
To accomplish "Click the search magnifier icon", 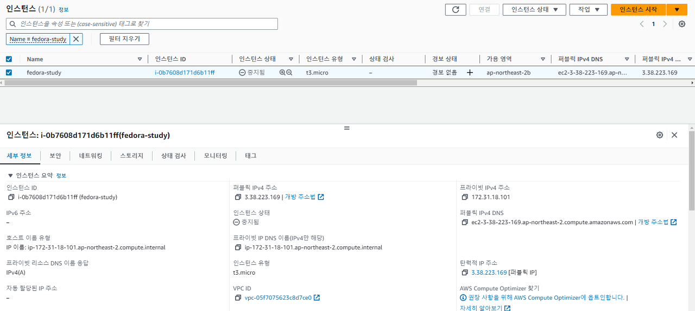I will pos(12,24).
